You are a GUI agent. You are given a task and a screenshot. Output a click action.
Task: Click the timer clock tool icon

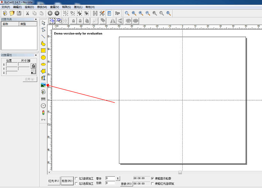[x=43, y=106]
